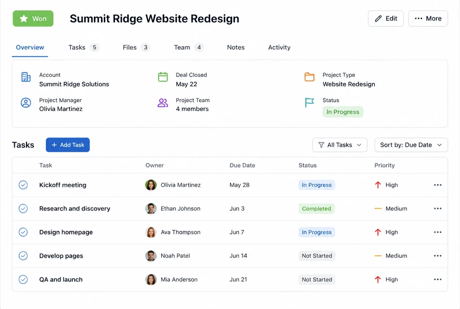Click Ethan Johnson's avatar
The image size is (460, 309).
[151, 208]
